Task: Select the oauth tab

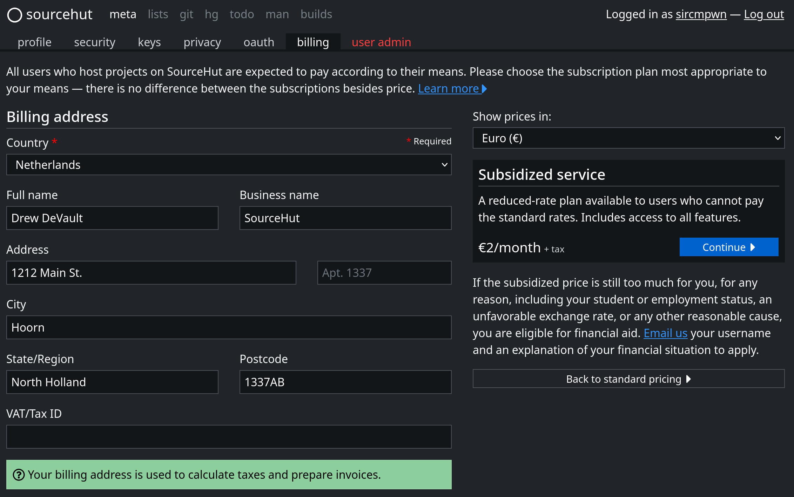Action: (258, 42)
